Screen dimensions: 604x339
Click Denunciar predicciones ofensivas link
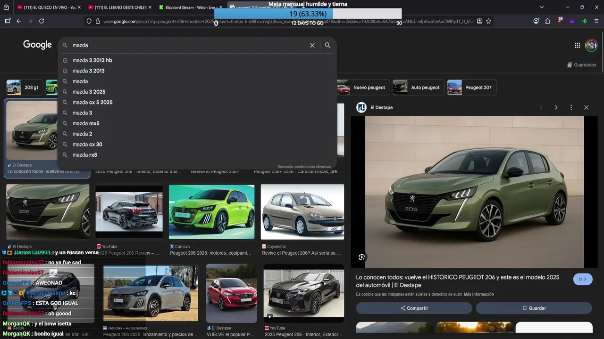304,167
